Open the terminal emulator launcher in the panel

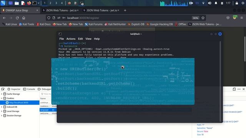tap(34, 3)
